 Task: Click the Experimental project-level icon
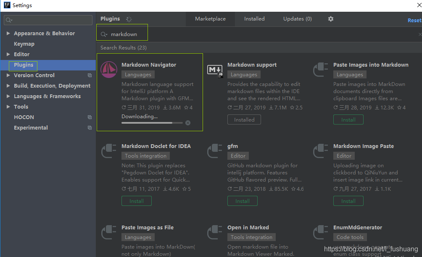pyautogui.click(x=90, y=128)
